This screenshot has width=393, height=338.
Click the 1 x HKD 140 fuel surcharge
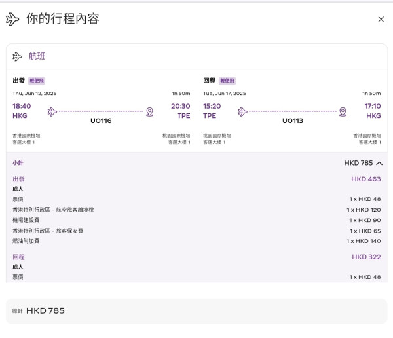pos(364,241)
